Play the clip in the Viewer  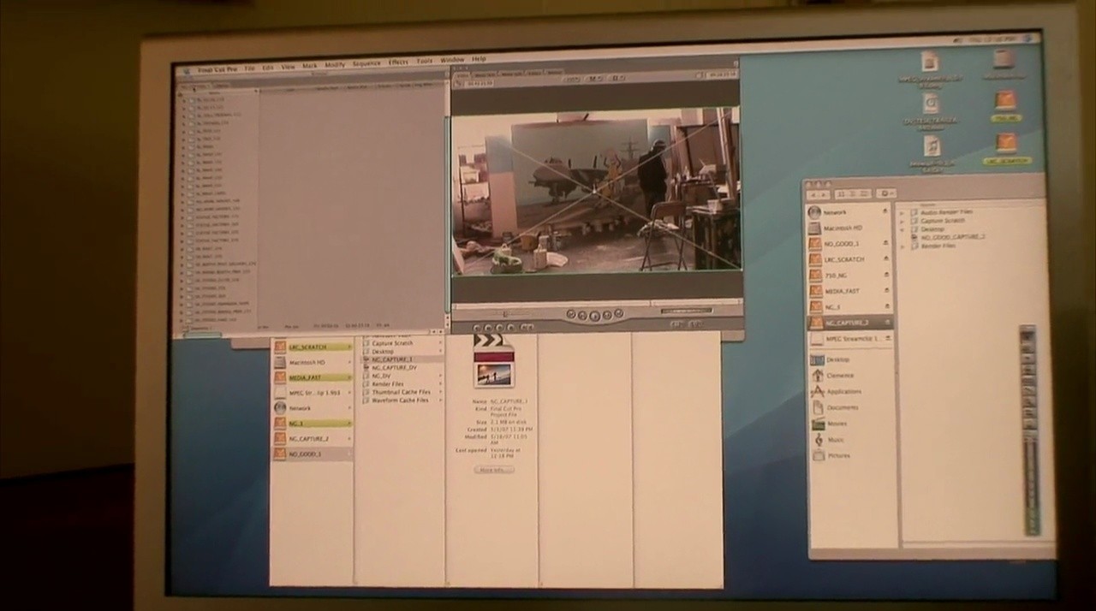coord(595,315)
